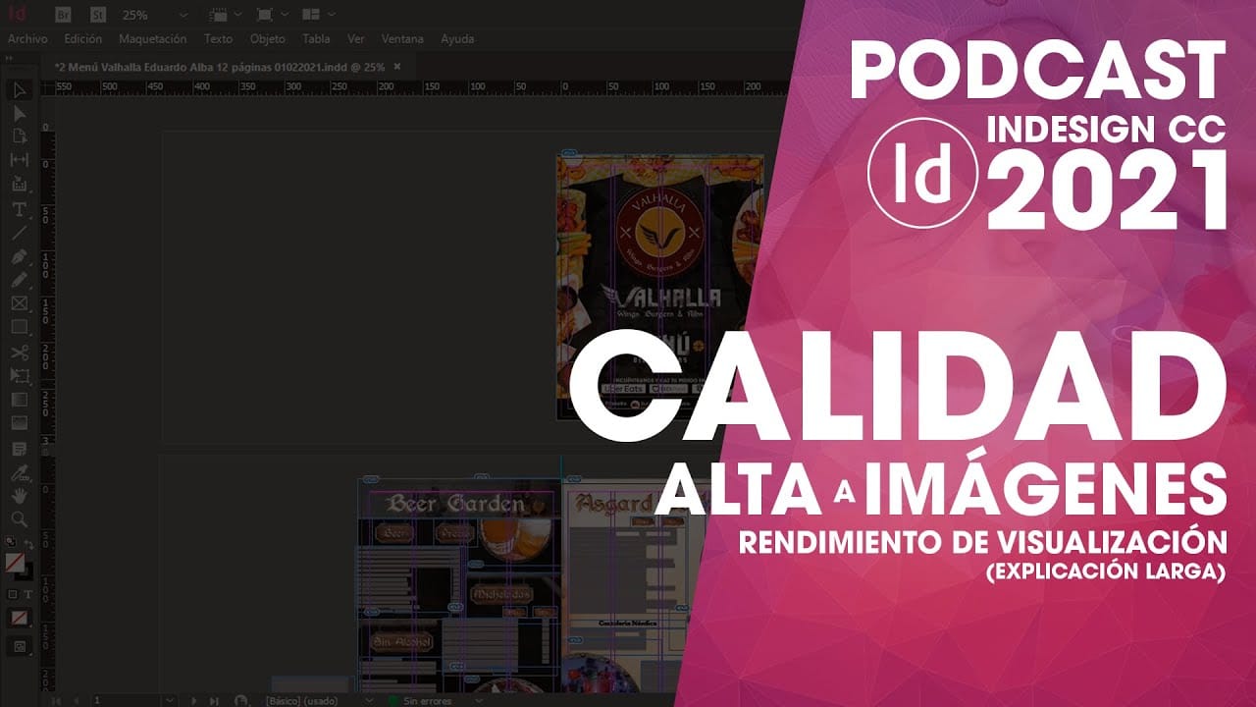Screen dimensions: 1256x707
Task: Set formatting to affect container
Action: coord(12,594)
